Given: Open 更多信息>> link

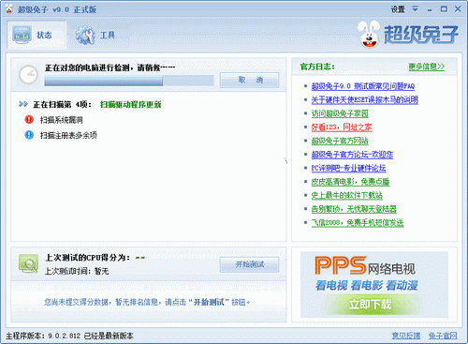Looking at the screenshot, I should [427, 67].
